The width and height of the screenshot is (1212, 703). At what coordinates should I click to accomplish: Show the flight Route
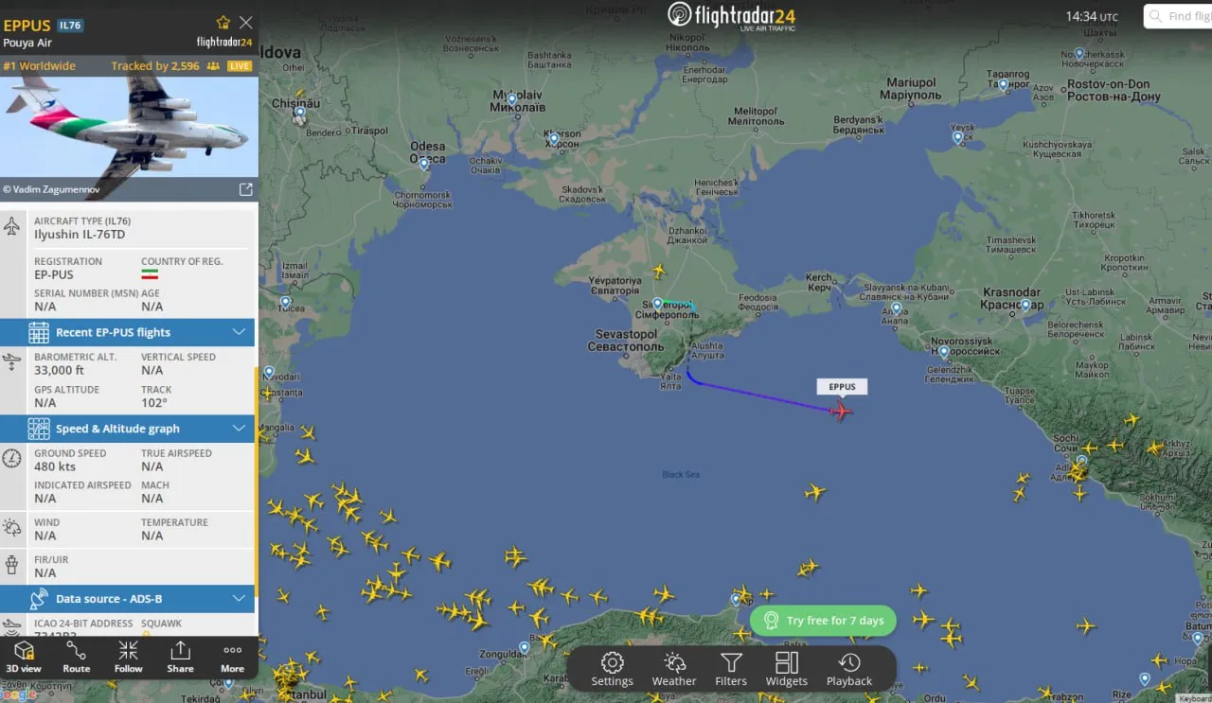77,657
